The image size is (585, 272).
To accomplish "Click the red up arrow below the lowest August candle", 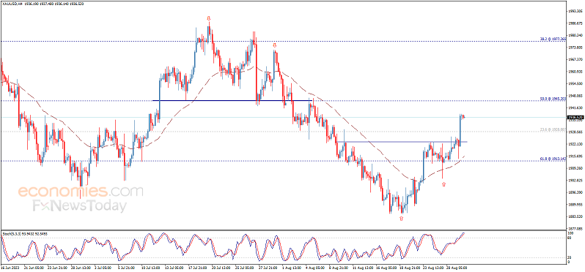I will coord(401,219).
